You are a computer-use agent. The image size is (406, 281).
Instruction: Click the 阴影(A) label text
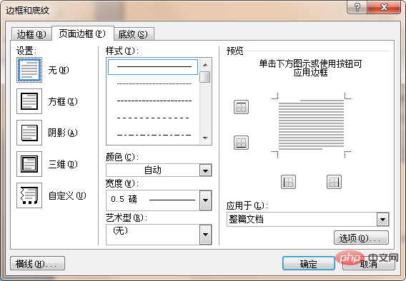[x=63, y=133]
